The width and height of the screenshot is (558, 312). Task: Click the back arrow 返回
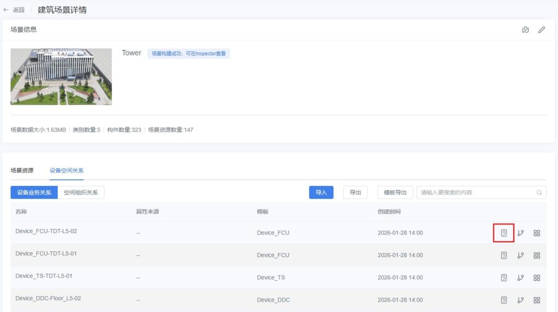[x=14, y=10]
